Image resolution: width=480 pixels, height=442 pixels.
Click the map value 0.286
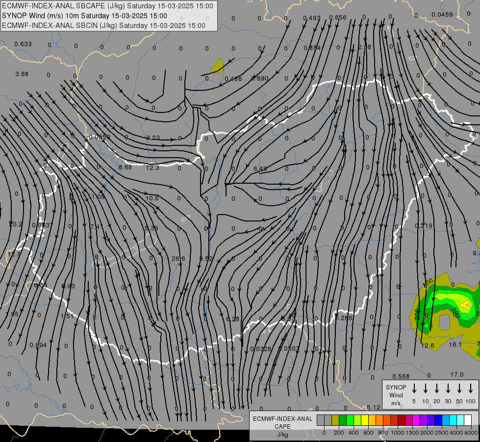pos(344,318)
